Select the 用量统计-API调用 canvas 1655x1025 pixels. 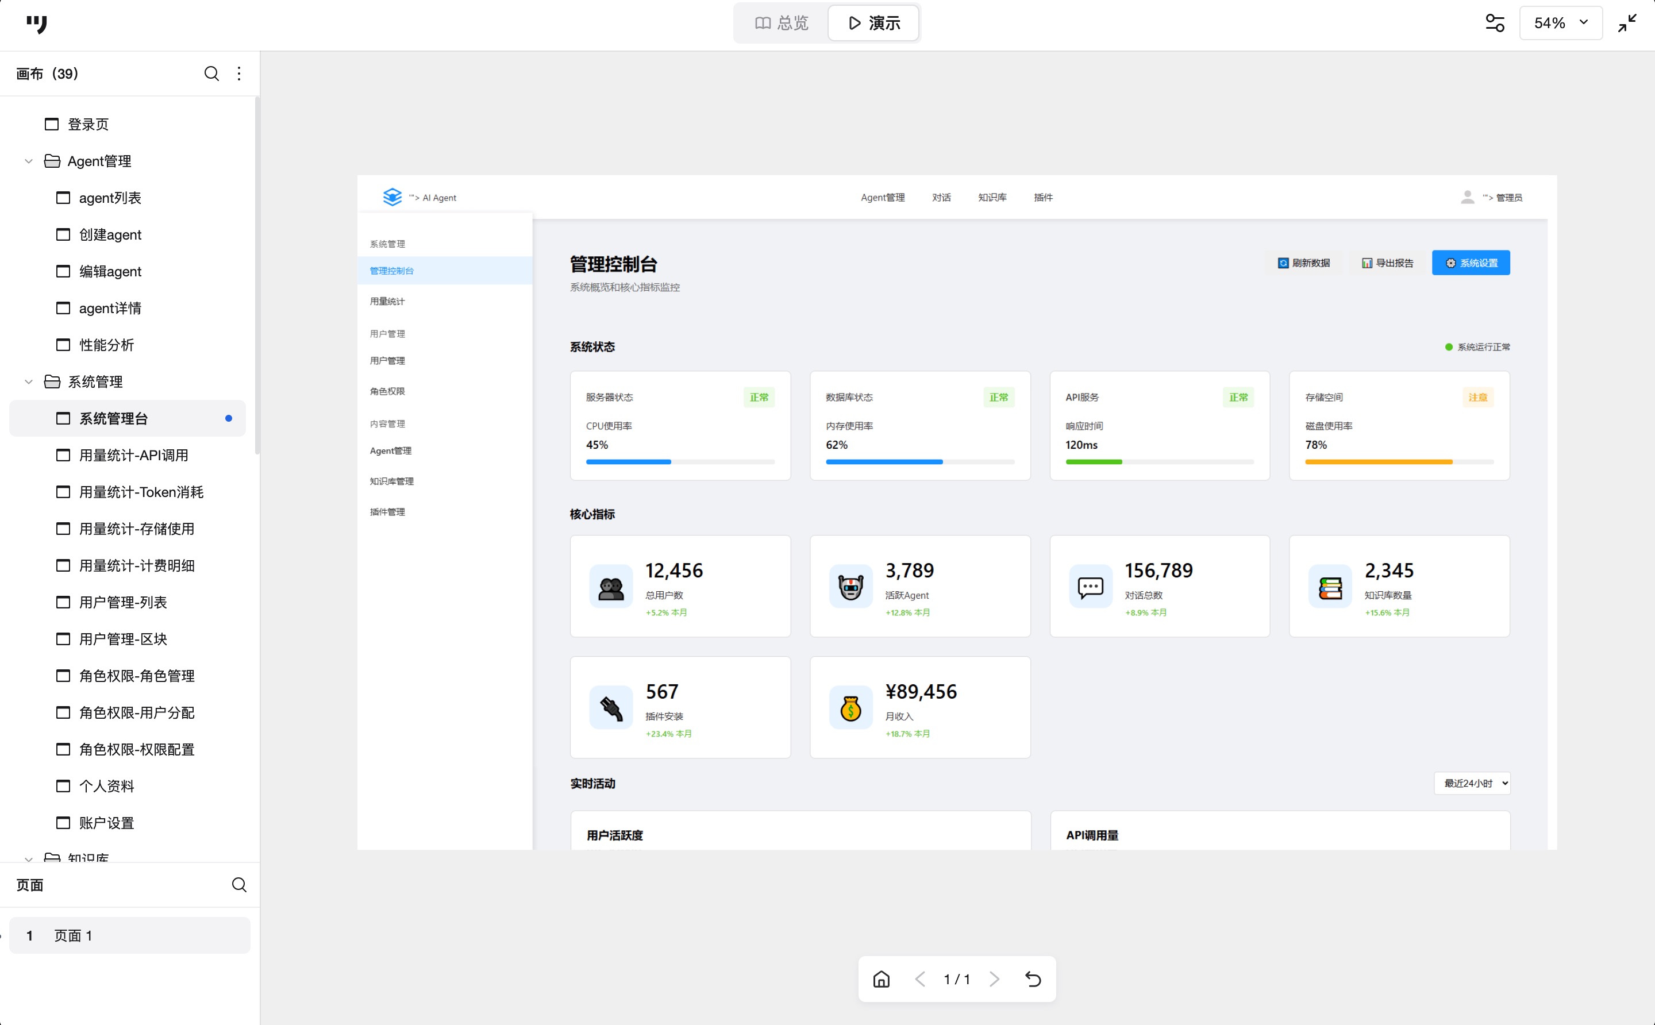click(128, 455)
